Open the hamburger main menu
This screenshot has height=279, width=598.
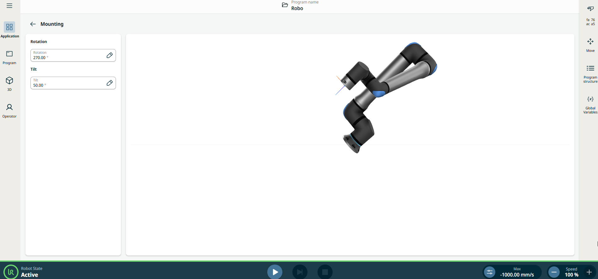[9, 6]
